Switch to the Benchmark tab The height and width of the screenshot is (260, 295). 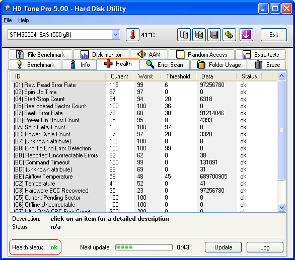click(35, 65)
